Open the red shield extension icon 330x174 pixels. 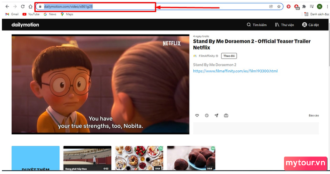pos(289,7)
